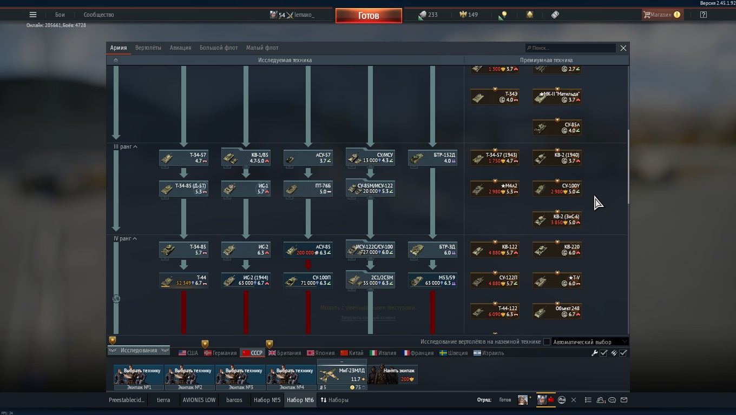Click the round squad chat icon after avatars
The width and height of the screenshot is (736, 415).
[x=562, y=400]
